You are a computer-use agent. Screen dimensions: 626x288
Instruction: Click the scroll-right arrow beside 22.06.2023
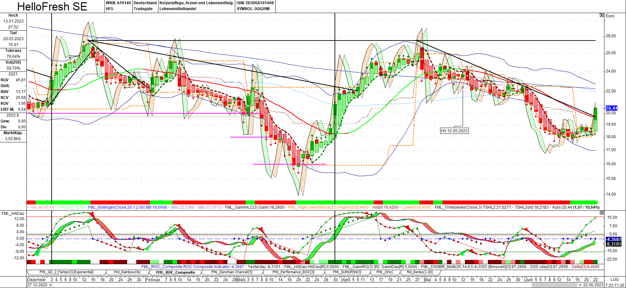pos(580,285)
